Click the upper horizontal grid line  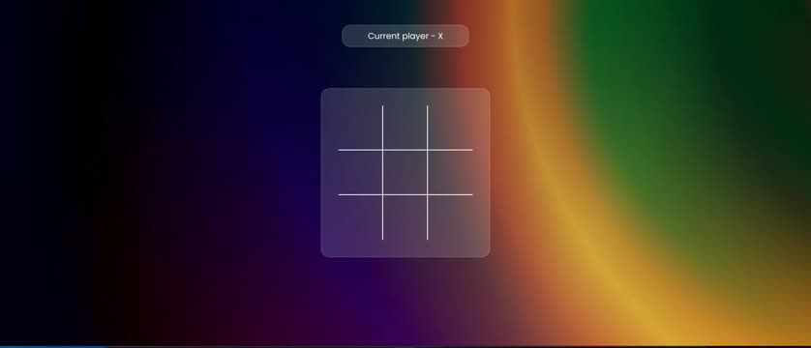pos(405,150)
